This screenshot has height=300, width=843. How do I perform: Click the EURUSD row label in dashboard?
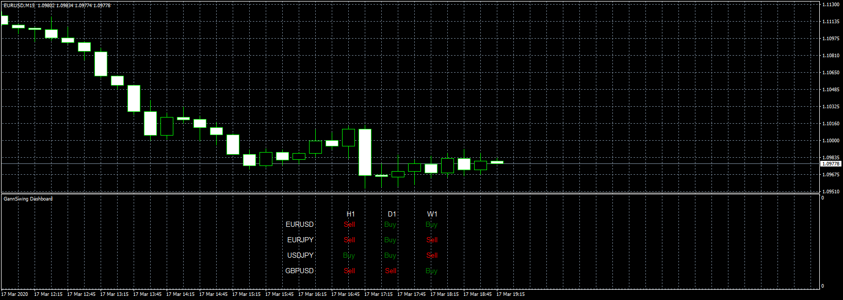point(300,224)
